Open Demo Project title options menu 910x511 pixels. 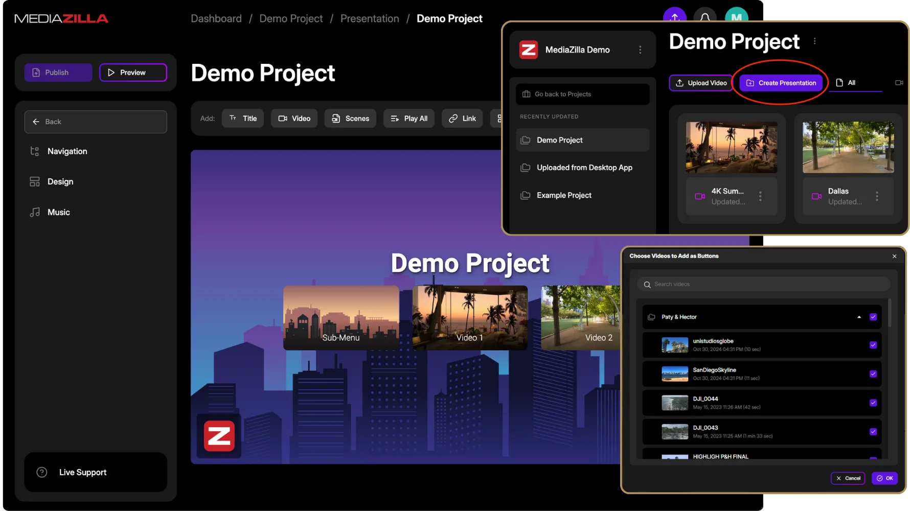tap(814, 41)
